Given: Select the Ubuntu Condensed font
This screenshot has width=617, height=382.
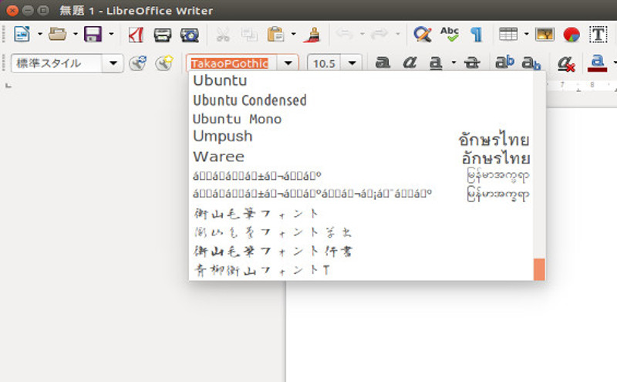Looking at the screenshot, I should tap(361, 100).
